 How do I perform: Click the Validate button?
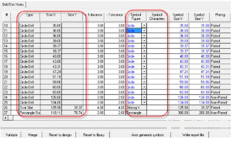tap(11, 135)
